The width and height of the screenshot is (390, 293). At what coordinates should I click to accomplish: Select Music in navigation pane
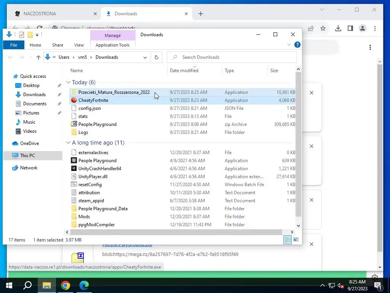(x=29, y=122)
